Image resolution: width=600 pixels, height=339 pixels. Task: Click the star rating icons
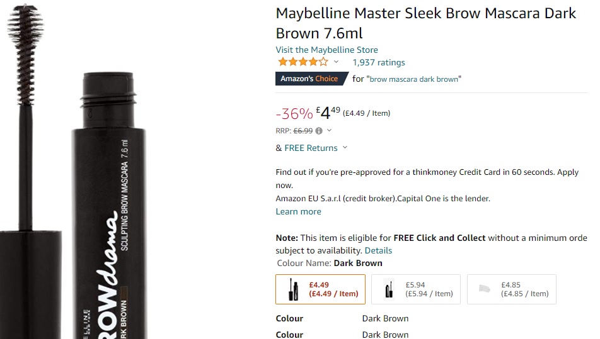tap(303, 62)
